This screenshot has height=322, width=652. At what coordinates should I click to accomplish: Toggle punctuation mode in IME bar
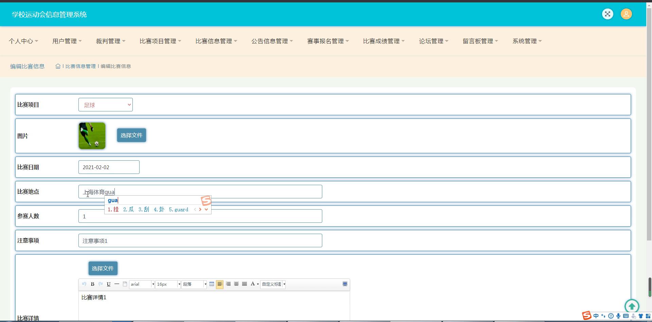pyautogui.click(x=603, y=316)
